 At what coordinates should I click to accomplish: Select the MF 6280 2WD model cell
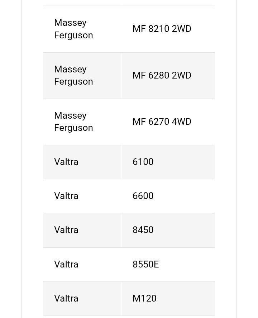(x=162, y=75)
